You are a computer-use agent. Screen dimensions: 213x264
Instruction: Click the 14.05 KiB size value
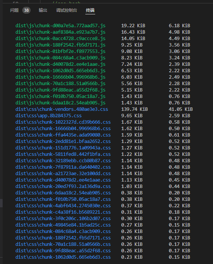click(133, 38)
